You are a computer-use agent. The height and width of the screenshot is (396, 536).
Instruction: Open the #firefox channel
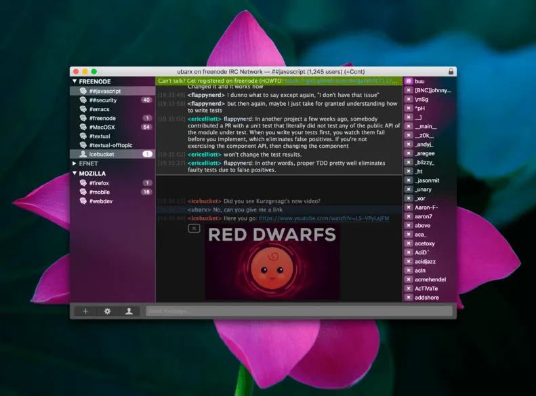click(x=112, y=183)
